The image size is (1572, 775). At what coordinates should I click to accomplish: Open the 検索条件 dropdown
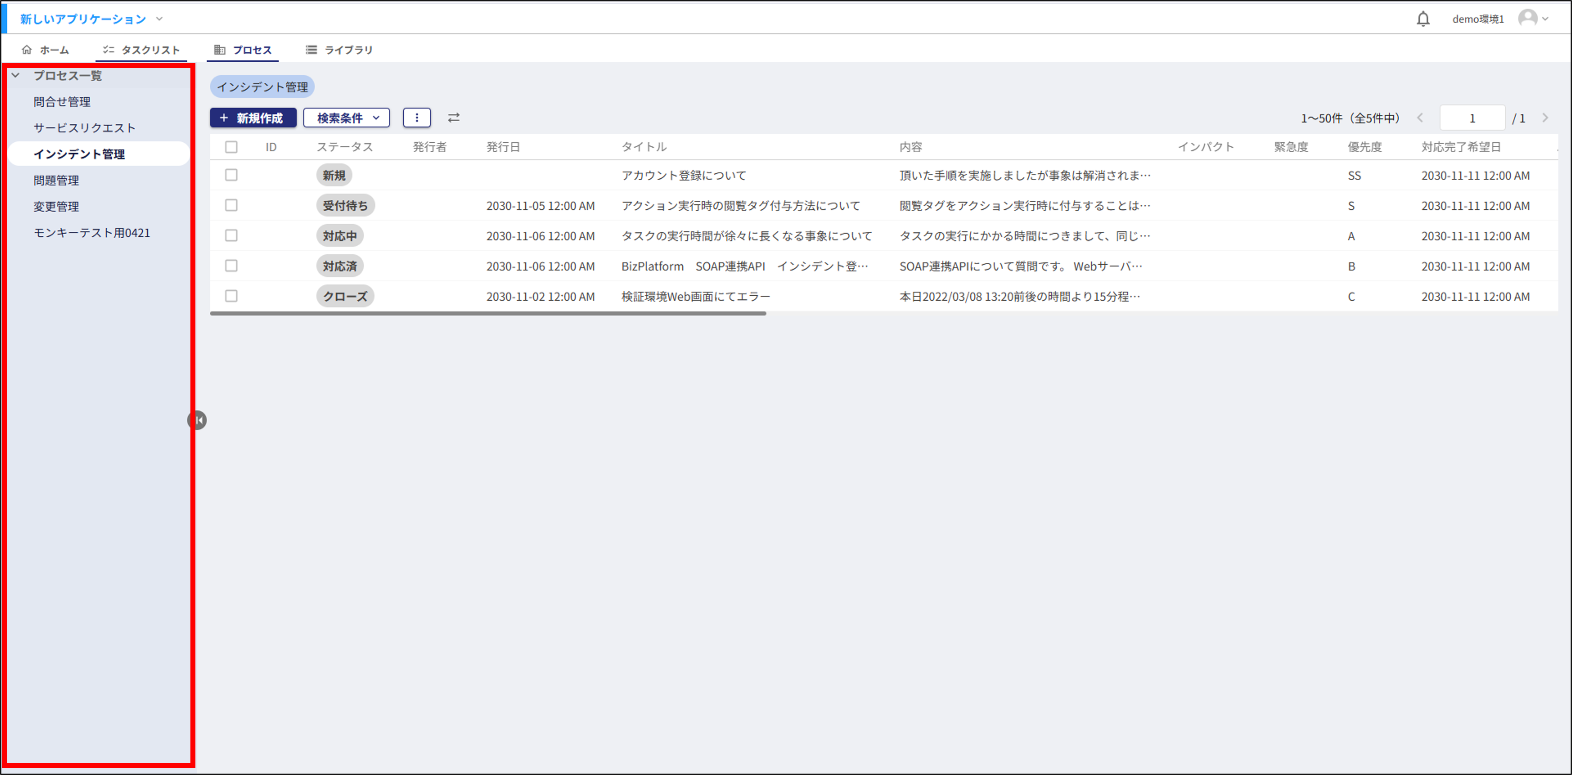coord(347,118)
